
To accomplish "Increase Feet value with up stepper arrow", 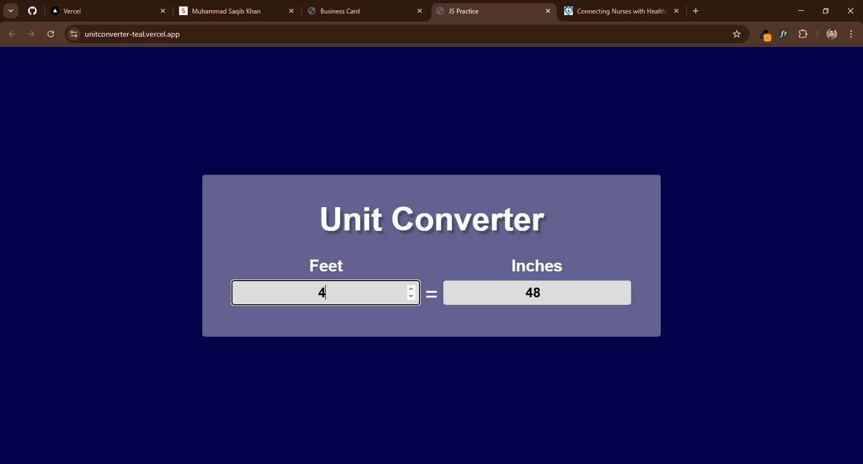I will click(411, 289).
